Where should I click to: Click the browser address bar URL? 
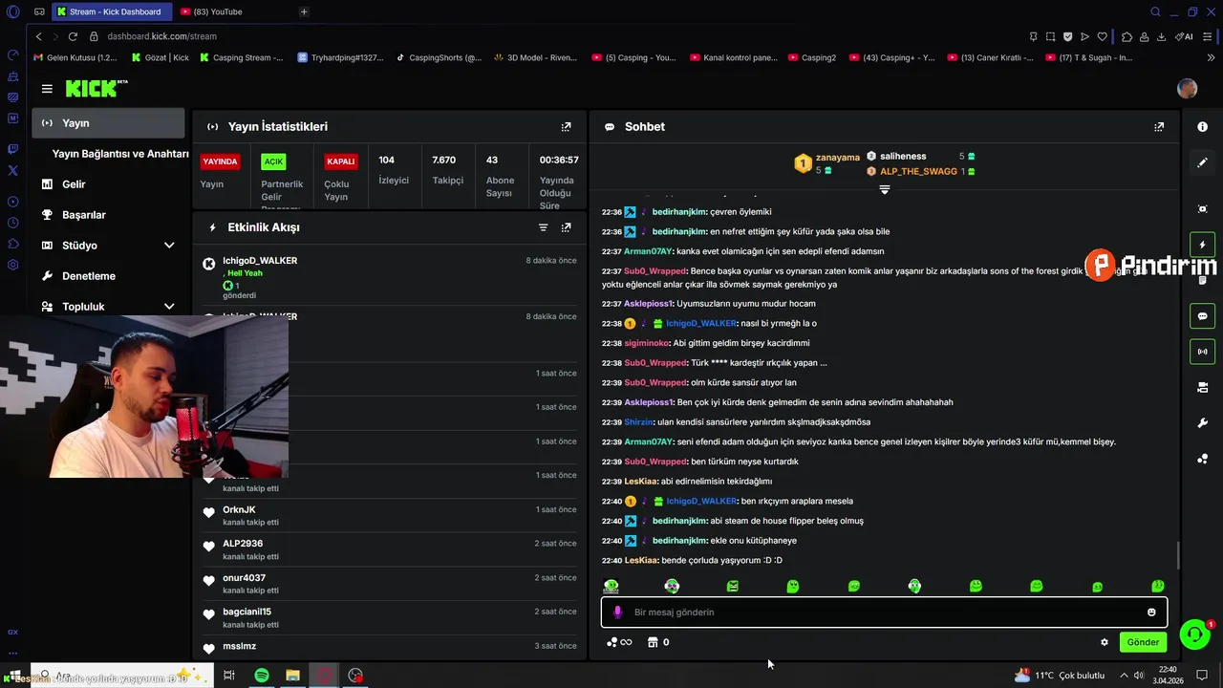[161, 36]
